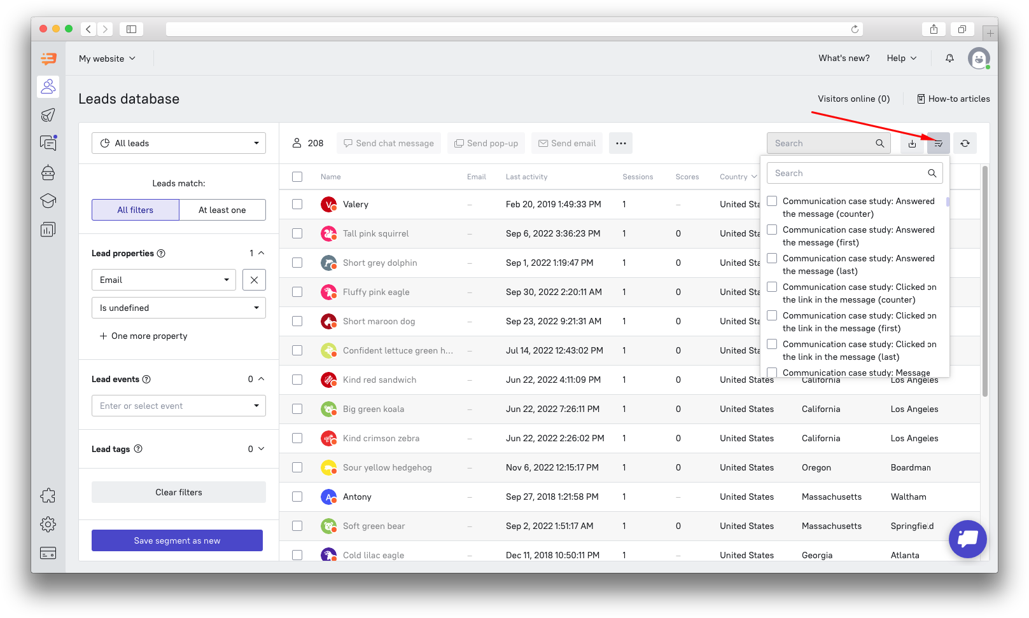Click Send chat message button
This screenshot has height=618, width=1029.
tap(389, 144)
